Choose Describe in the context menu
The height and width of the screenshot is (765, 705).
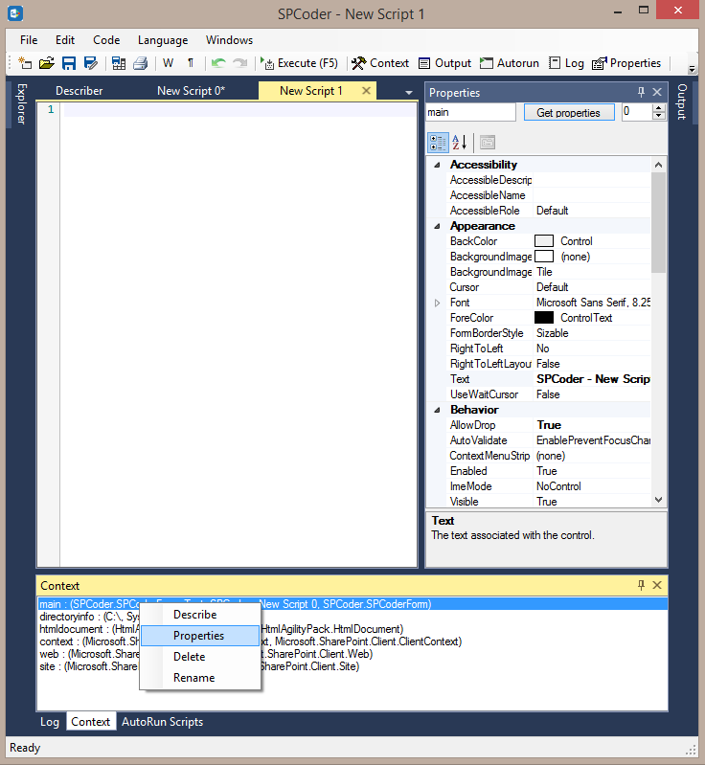coord(200,615)
